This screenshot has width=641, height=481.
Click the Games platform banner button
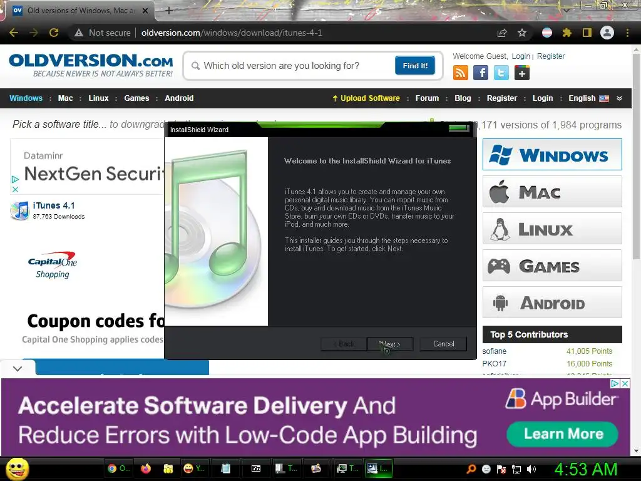(x=552, y=266)
